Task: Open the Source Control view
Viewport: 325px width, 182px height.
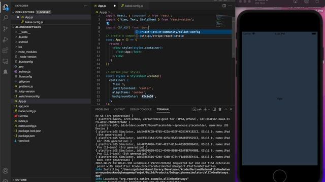Action: pos(6,28)
